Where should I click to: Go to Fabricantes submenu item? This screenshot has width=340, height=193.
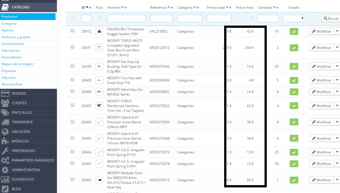11,51
